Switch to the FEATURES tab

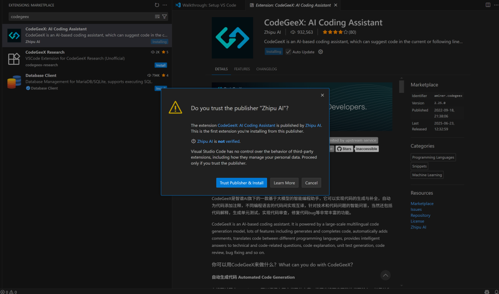click(x=242, y=69)
